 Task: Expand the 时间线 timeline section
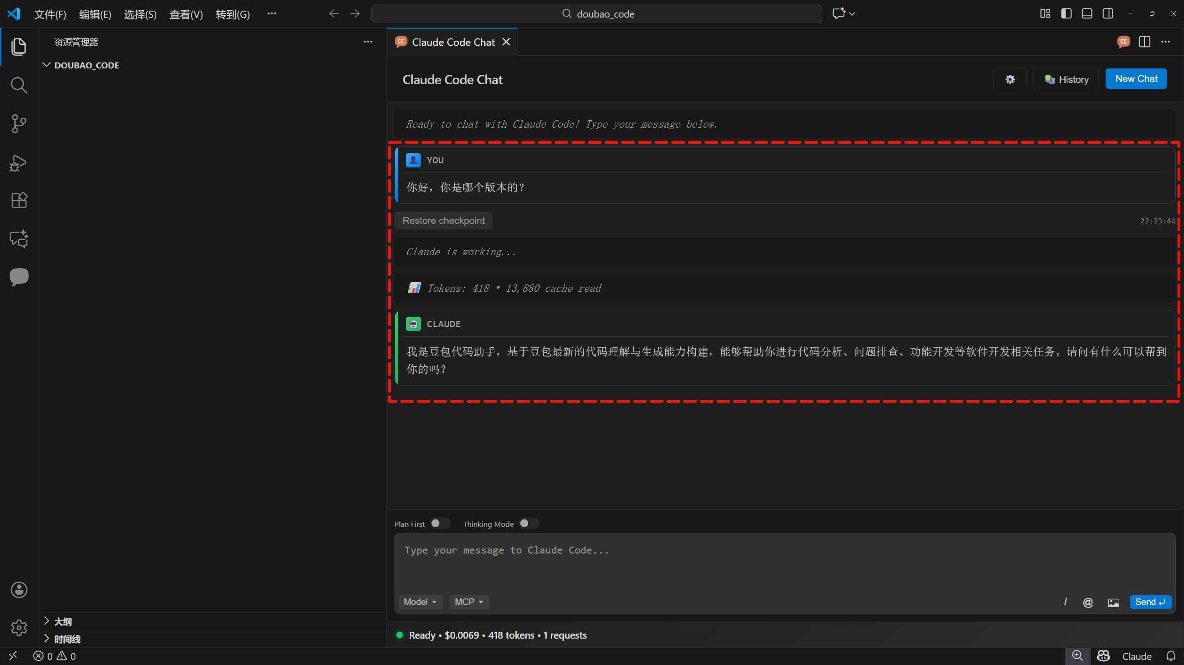click(x=212, y=639)
